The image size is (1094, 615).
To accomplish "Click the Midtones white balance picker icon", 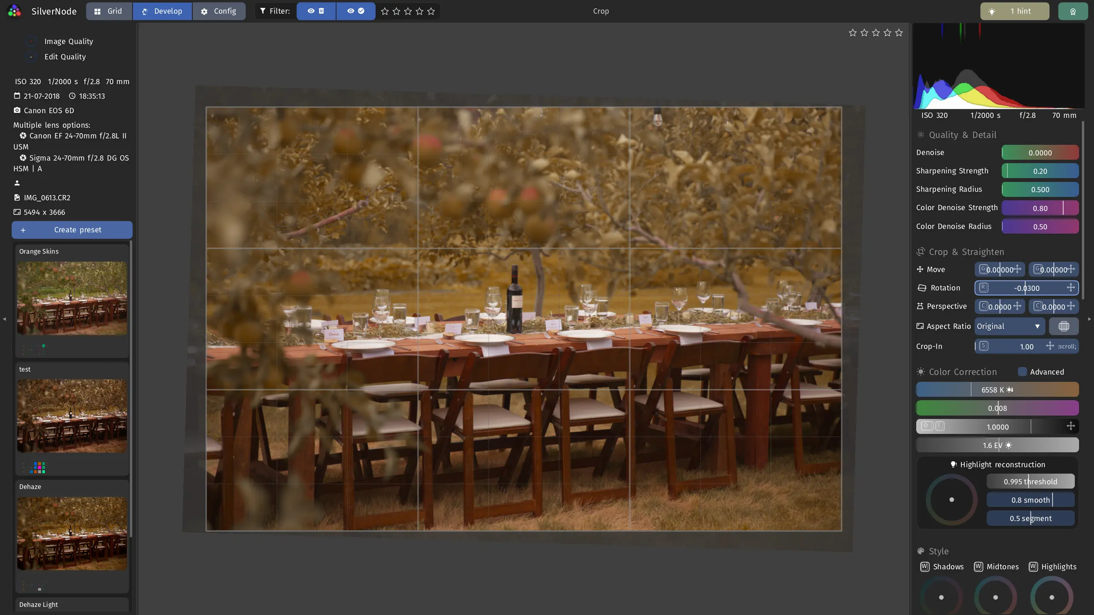I will (978, 566).
